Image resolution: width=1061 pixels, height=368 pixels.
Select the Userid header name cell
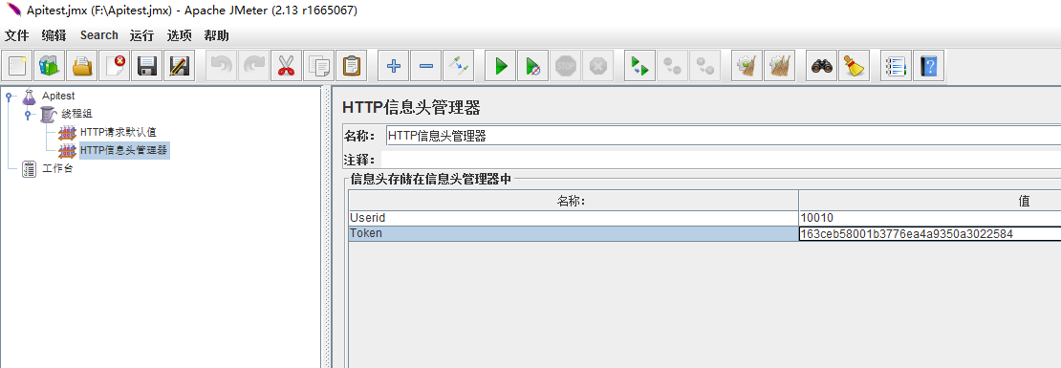tap(574, 218)
